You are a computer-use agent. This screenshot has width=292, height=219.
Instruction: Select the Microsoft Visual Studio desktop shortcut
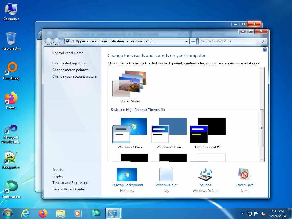[x=11, y=134]
